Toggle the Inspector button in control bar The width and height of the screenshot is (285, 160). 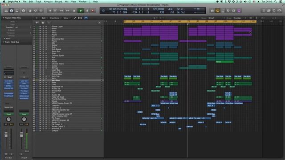coord(12,11)
